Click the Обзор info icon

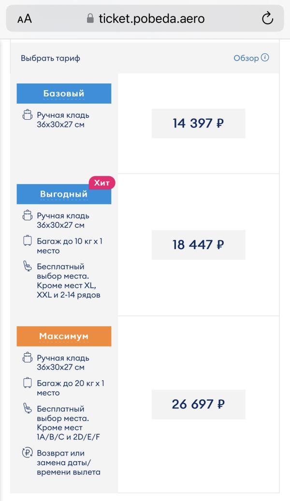pyautogui.click(x=265, y=58)
